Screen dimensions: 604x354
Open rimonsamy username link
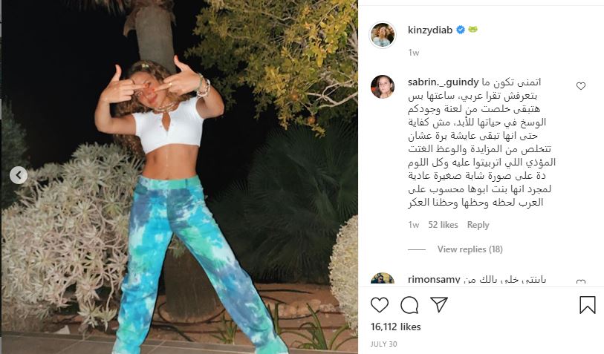pyautogui.click(x=434, y=279)
